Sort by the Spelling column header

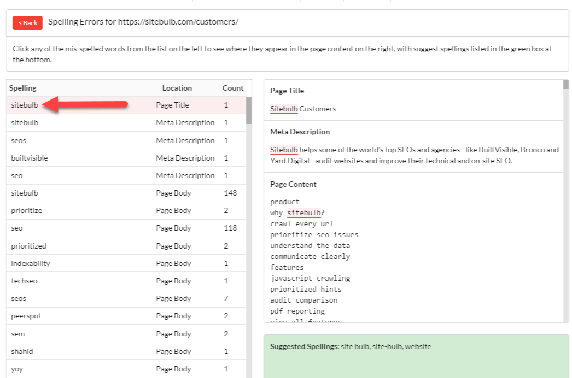[x=22, y=88]
